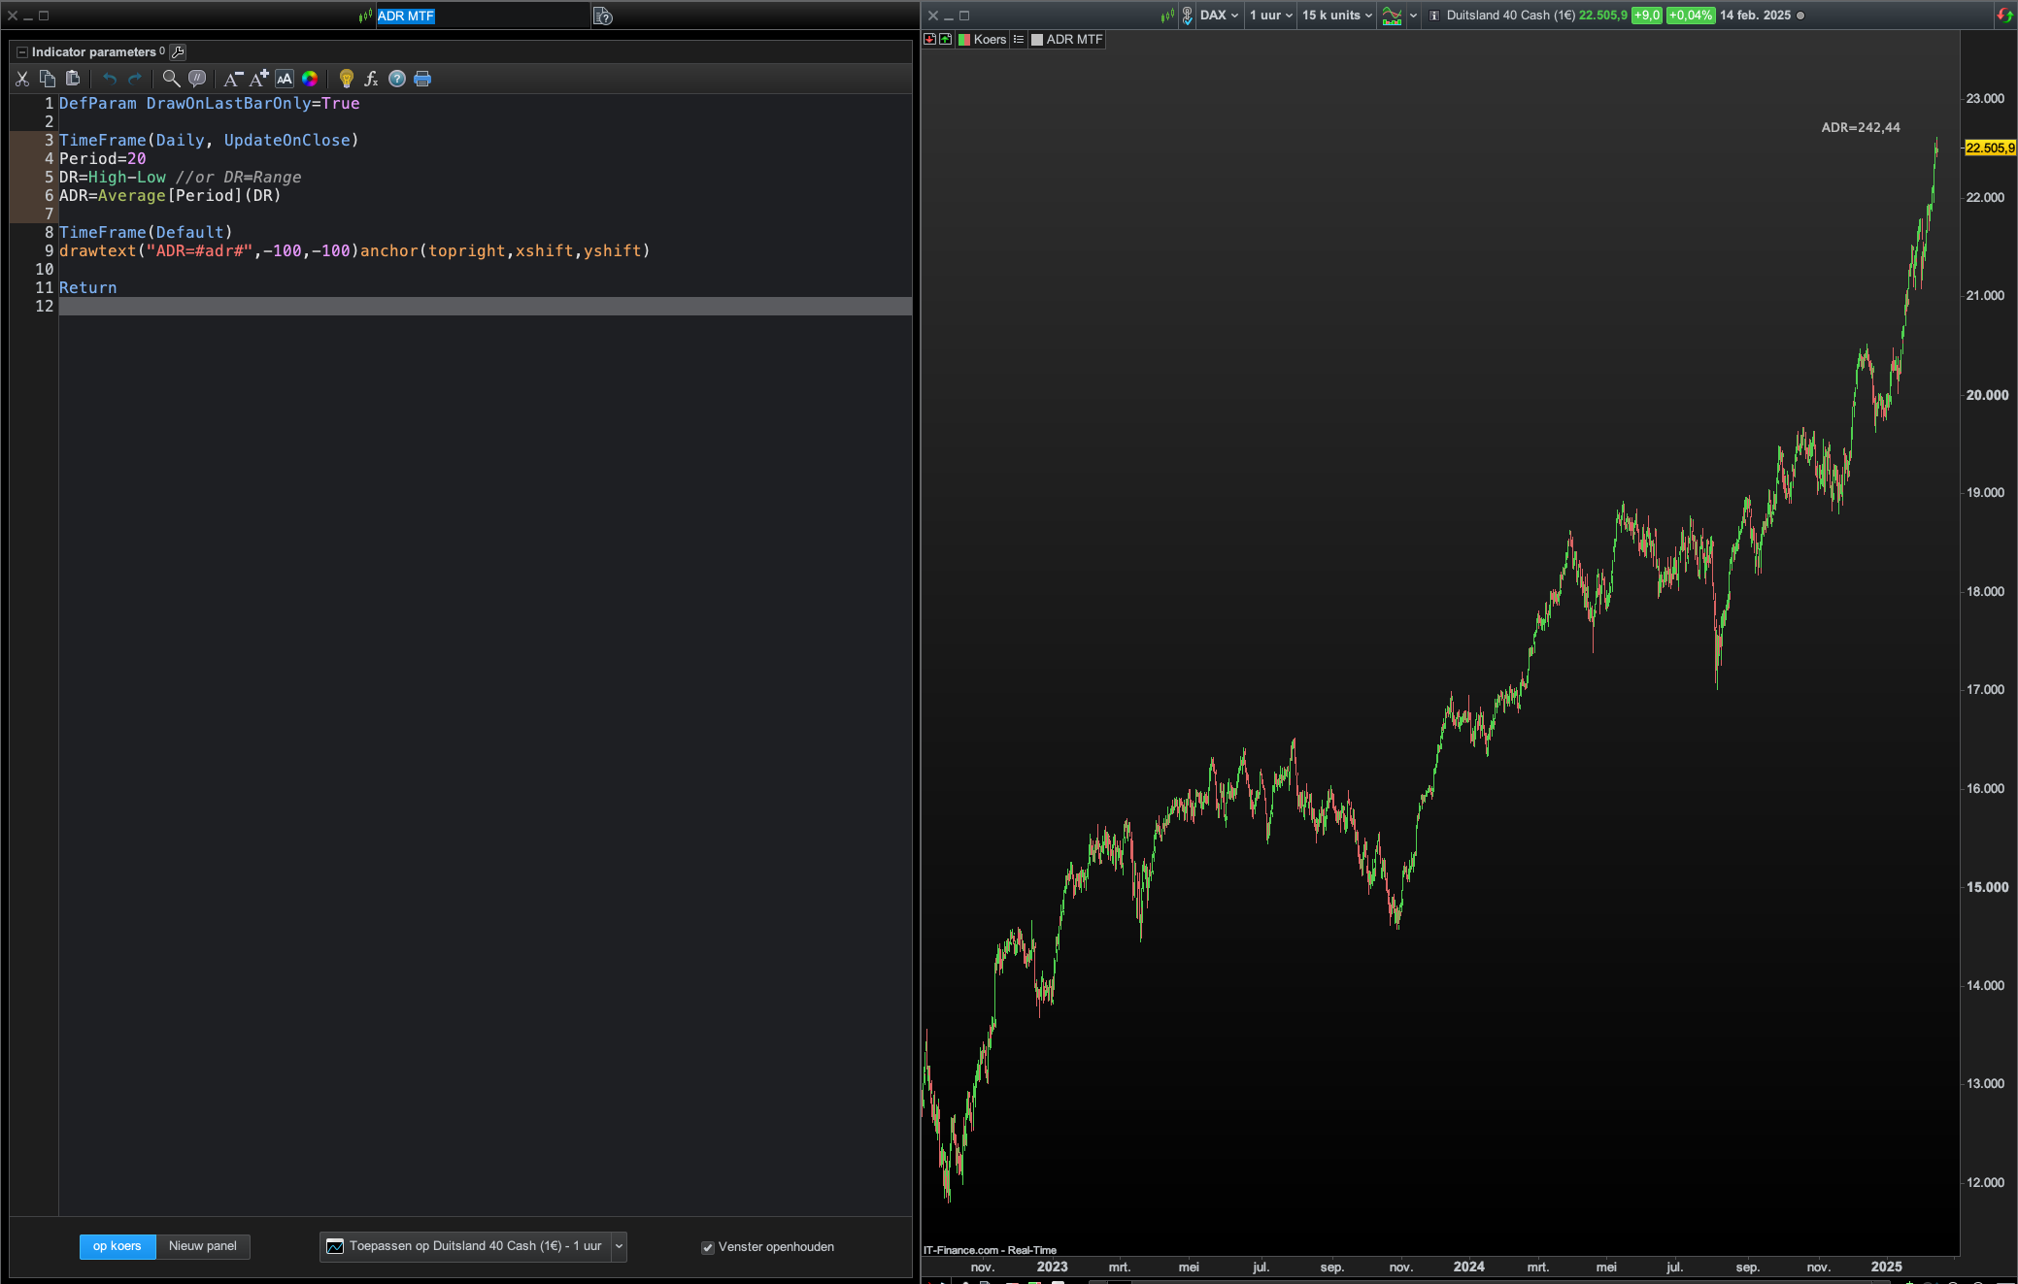Open the magnifier search tool
This screenshot has width=2018, height=1284.
pos(171,79)
